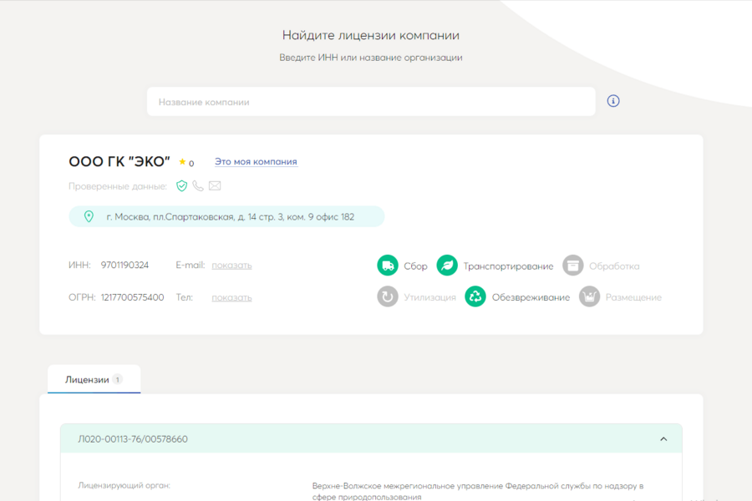Click the envelope verification icon
The image size is (752, 501).
coord(215,185)
